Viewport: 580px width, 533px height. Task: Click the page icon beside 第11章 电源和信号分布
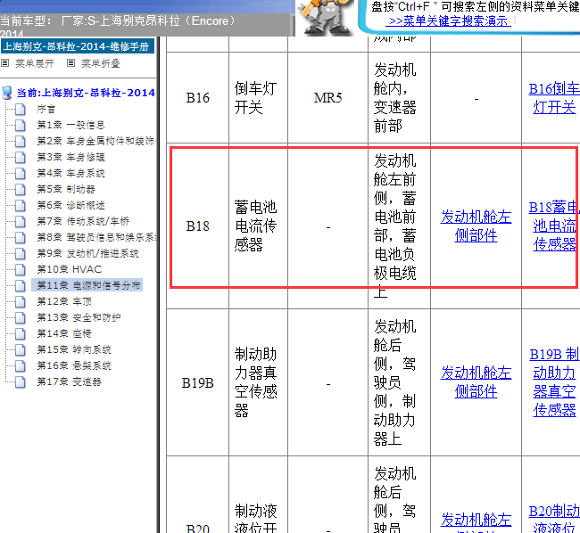click(x=21, y=285)
